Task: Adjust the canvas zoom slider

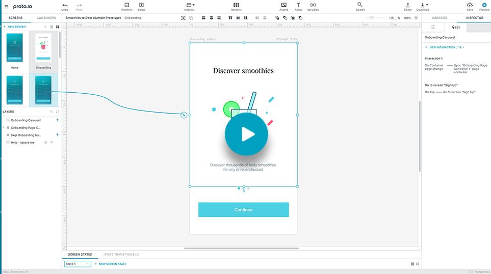Action: [x=372, y=18]
